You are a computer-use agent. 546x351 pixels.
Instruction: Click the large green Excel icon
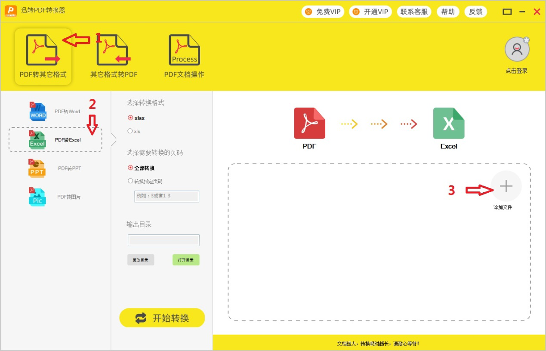(449, 123)
